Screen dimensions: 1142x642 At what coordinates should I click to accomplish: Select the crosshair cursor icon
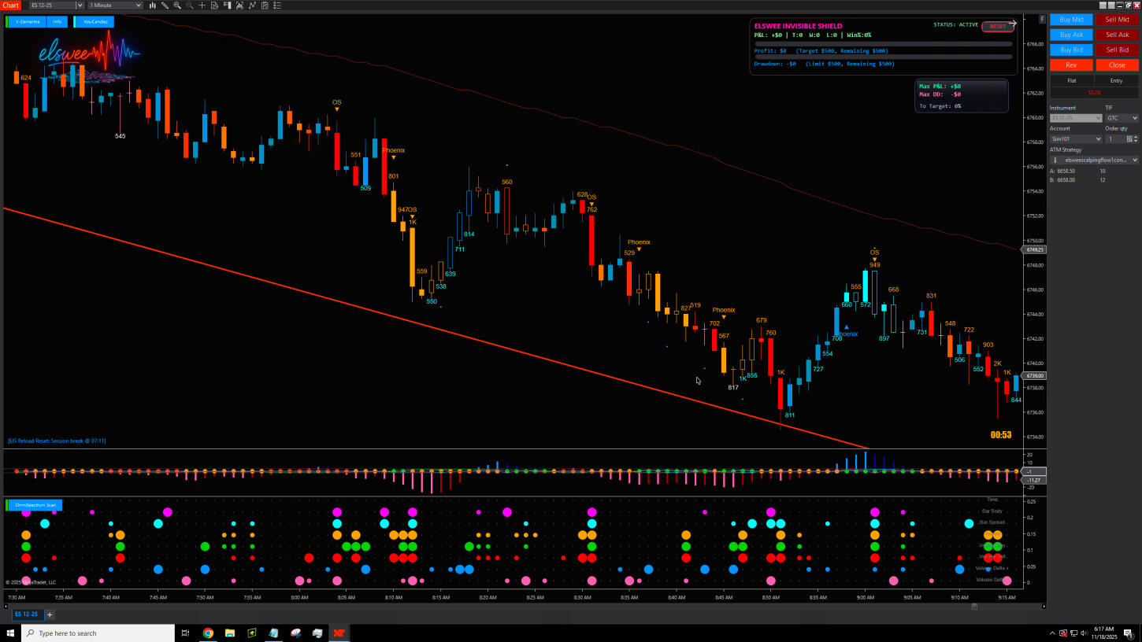[202, 6]
